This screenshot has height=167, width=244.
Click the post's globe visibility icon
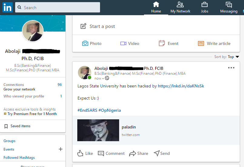pos(107,78)
